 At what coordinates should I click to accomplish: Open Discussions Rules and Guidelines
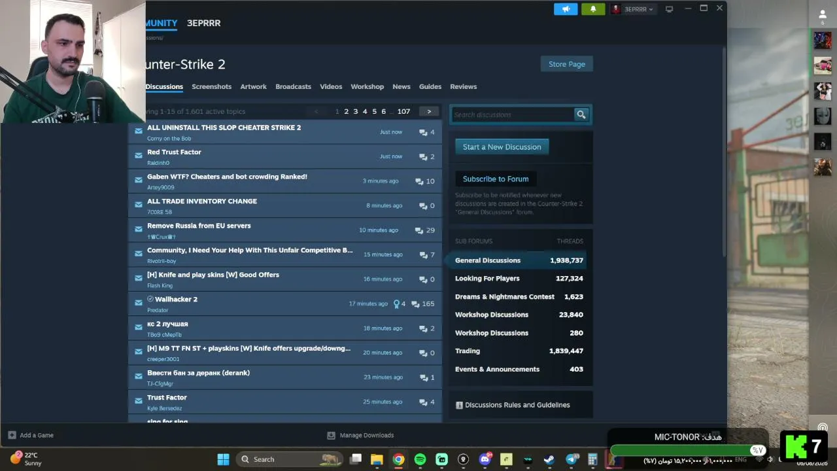(x=512, y=405)
